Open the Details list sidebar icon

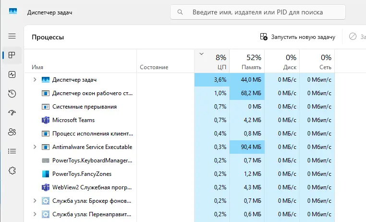(x=12, y=151)
